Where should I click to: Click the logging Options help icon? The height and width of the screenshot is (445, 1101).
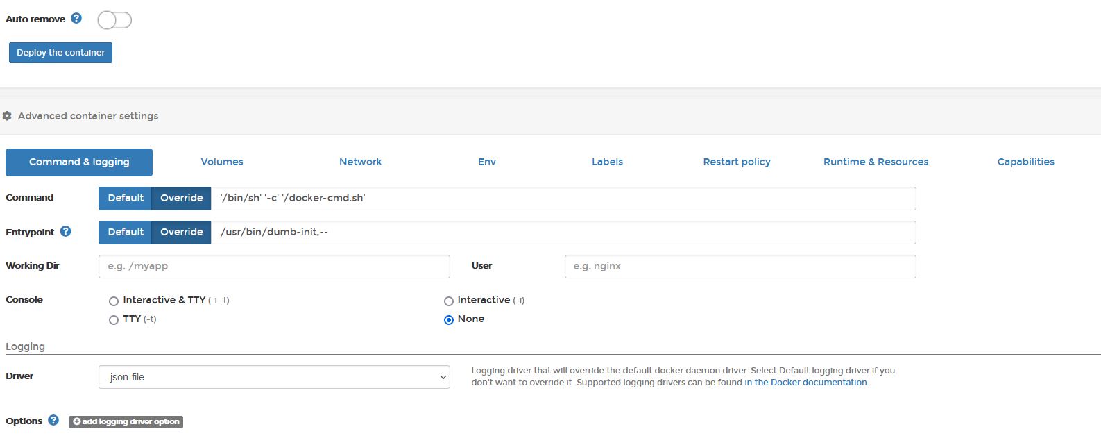(53, 421)
